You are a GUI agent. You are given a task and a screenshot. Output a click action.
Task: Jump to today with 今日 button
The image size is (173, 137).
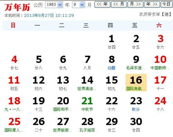(x=166, y=4)
